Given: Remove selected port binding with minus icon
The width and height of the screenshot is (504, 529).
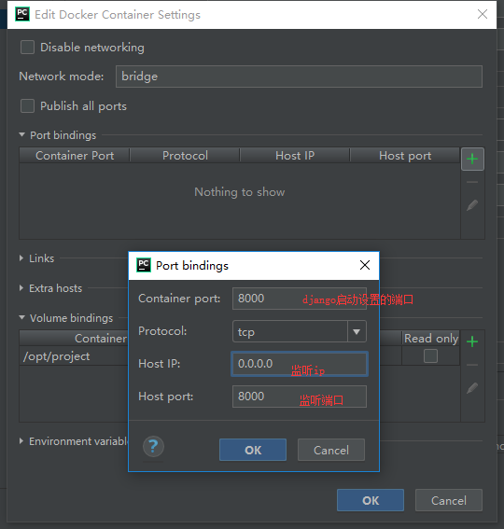Looking at the screenshot, I should point(472,182).
